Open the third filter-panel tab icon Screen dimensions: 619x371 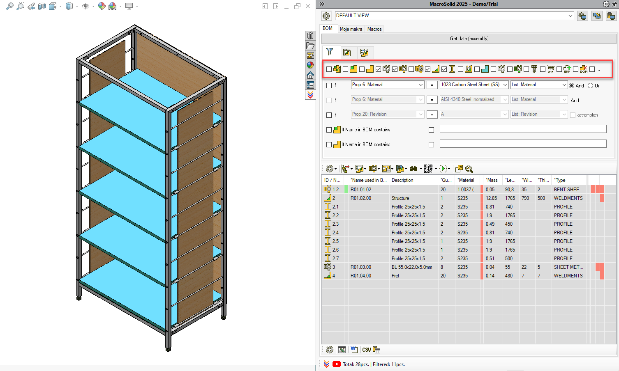click(364, 53)
